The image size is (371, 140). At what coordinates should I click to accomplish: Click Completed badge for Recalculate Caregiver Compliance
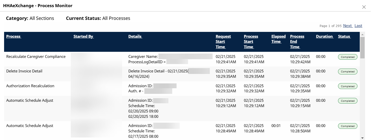point(347,57)
